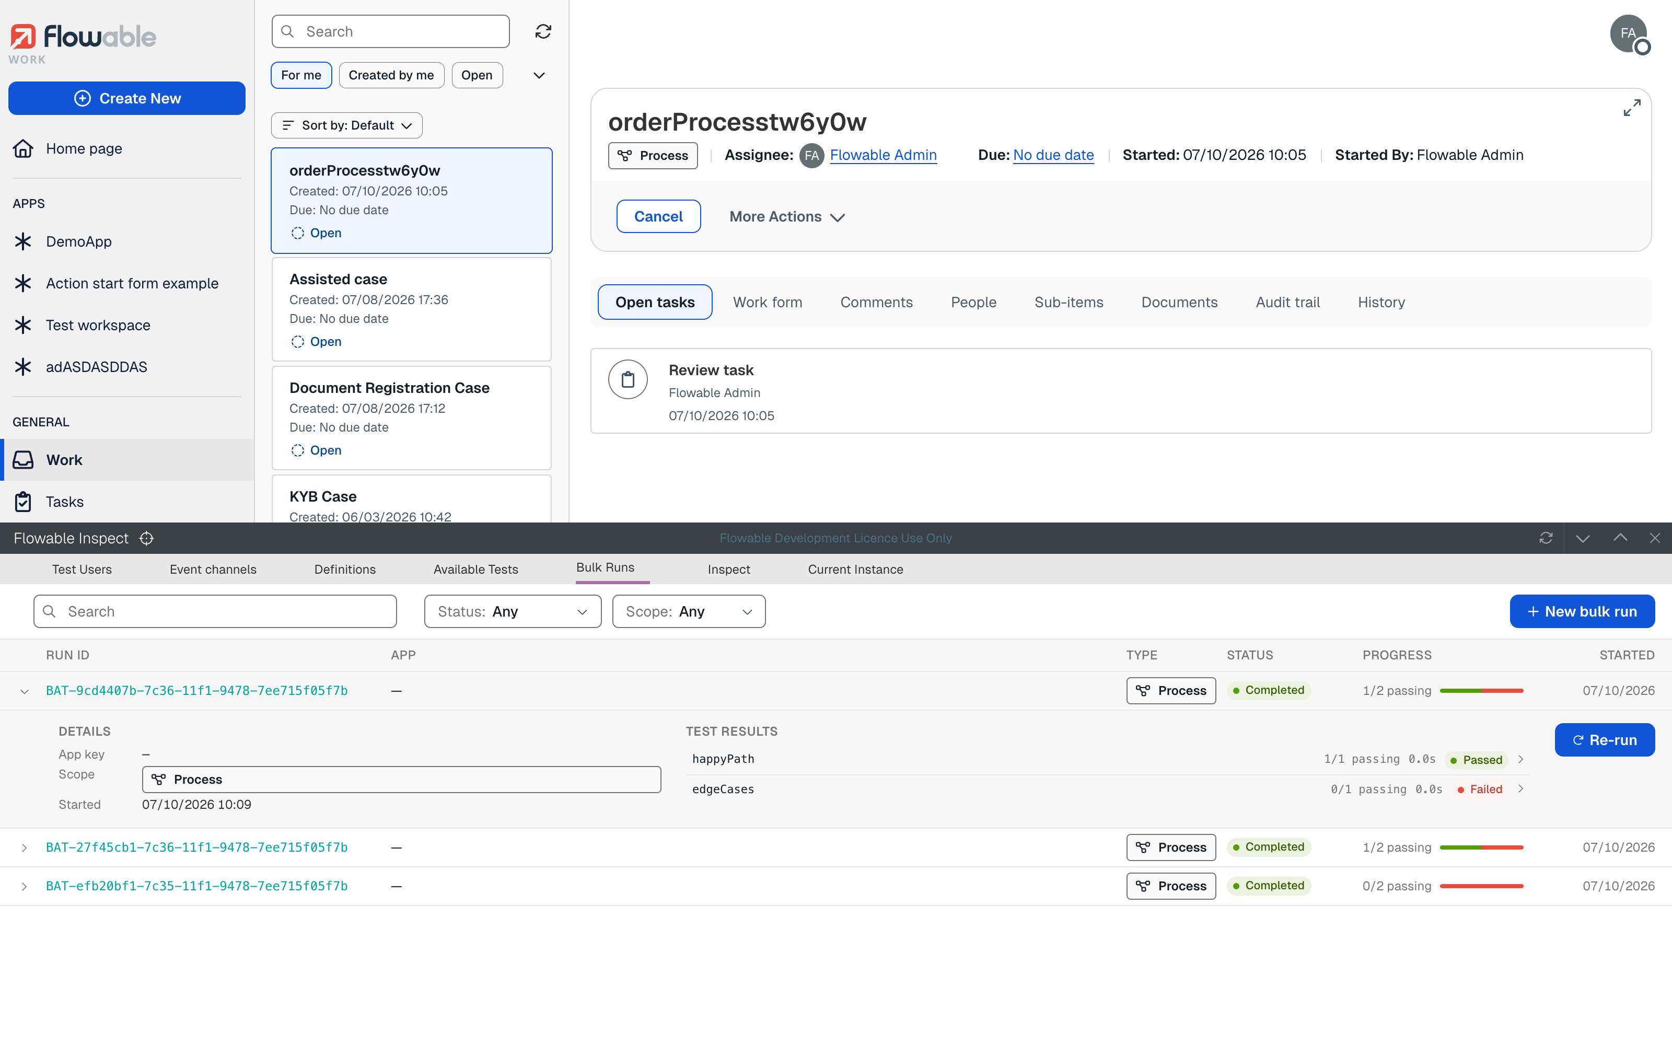Click the Flowable logo icon
The height and width of the screenshot is (1045, 1672).
[x=23, y=37]
